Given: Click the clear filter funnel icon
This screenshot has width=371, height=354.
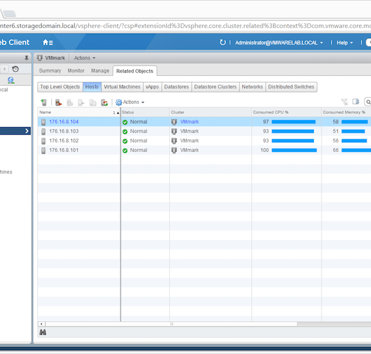Looking at the screenshot, I should pyautogui.click(x=344, y=102).
